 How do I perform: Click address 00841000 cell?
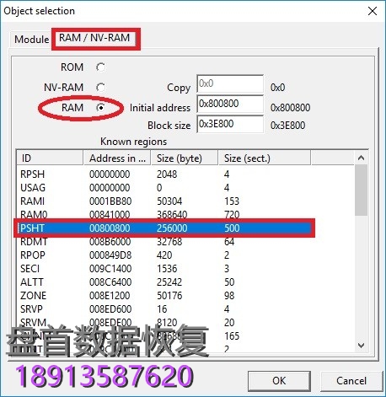(x=110, y=215)
